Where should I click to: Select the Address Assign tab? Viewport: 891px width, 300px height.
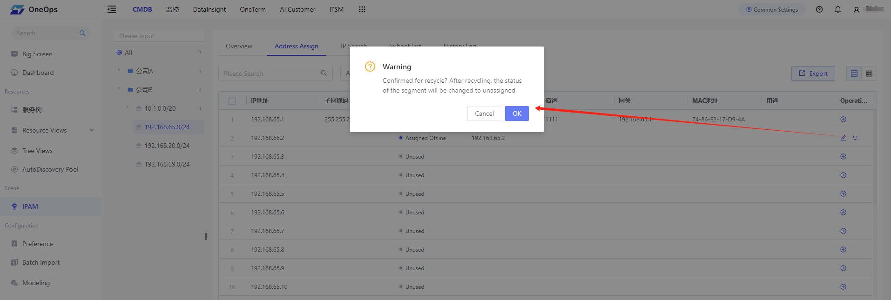tap(297, 46)
